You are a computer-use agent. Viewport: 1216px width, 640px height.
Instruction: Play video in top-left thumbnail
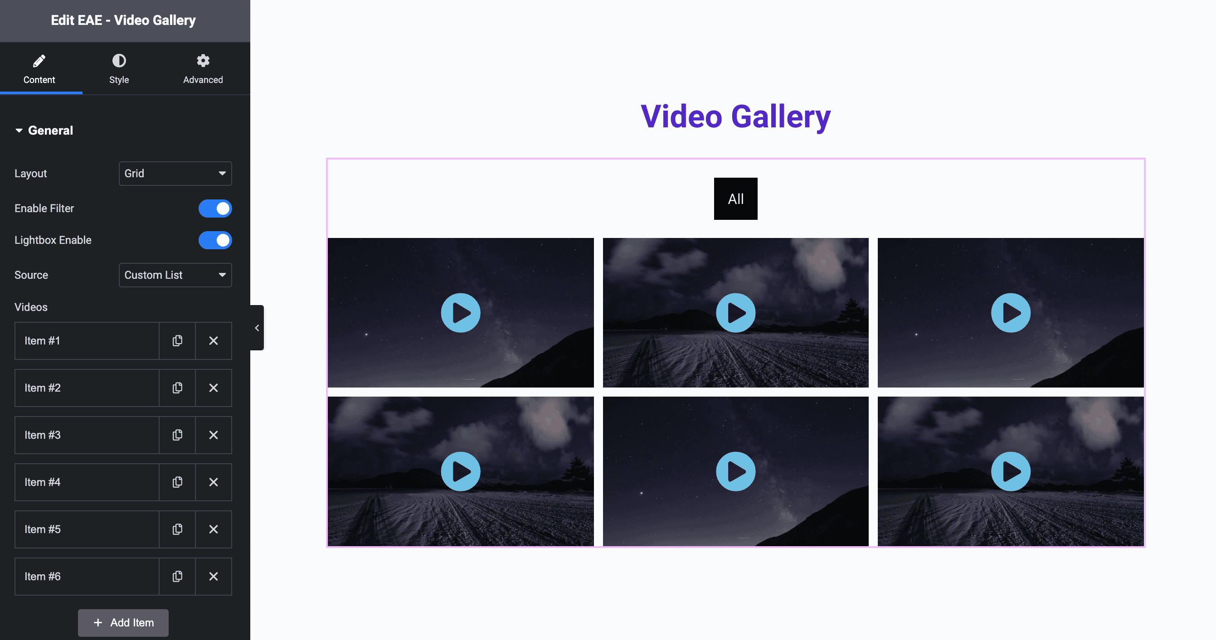[x=461, y=312]
